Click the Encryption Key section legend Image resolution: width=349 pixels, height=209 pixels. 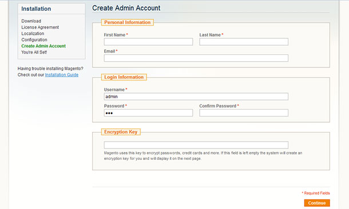coord(121,132)
